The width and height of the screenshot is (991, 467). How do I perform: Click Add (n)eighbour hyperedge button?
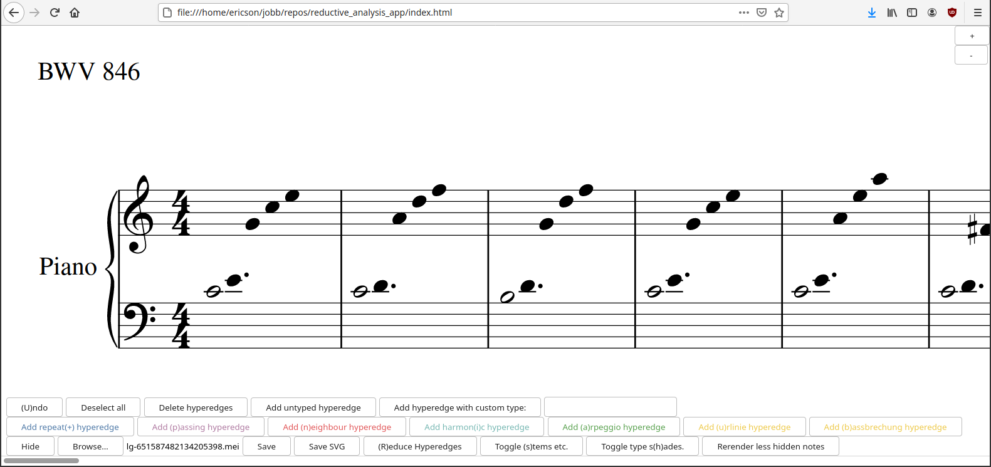point(337,427)
